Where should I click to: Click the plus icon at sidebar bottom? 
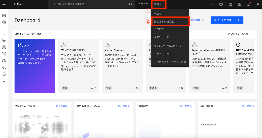[4, 82]
